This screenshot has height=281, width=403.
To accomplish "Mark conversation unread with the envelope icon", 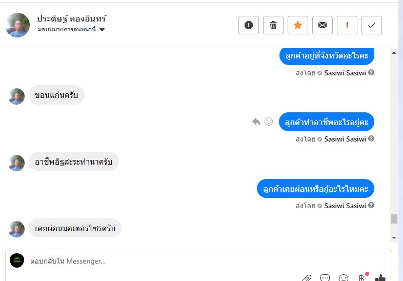I will click(323, 25).
